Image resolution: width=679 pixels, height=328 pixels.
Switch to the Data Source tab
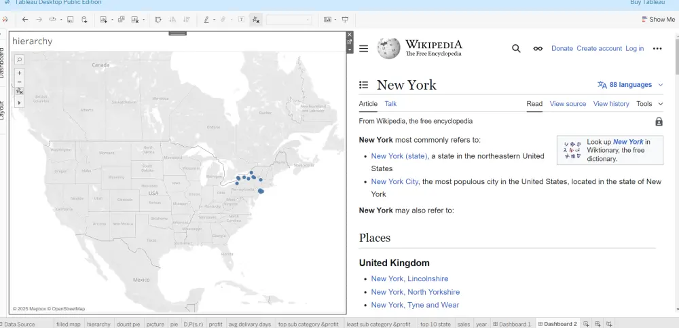(x=18, y=324)
